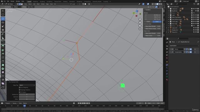Open the Options dropdown in viewport header
Screen dimensions: 200x112
click(x=161, y=7)
